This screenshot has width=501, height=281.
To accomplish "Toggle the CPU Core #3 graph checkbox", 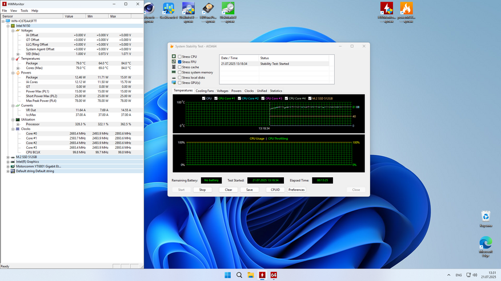I will click(x=263, y=99).
